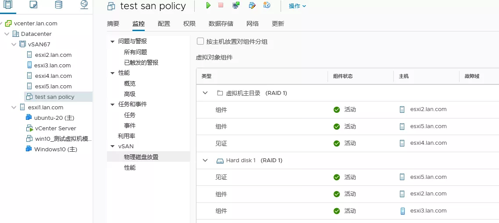Open the VMs and Templates view
This screenshot has width=499, height=223.
point(33,5)
